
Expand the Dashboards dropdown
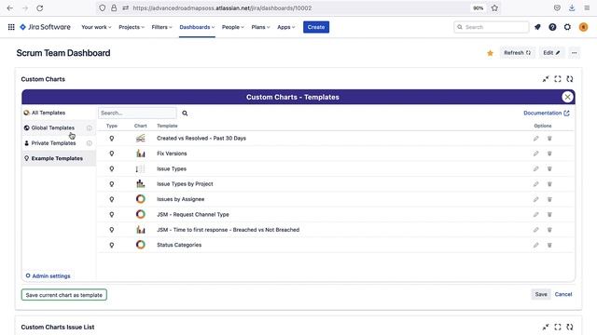tap(197, 27)
